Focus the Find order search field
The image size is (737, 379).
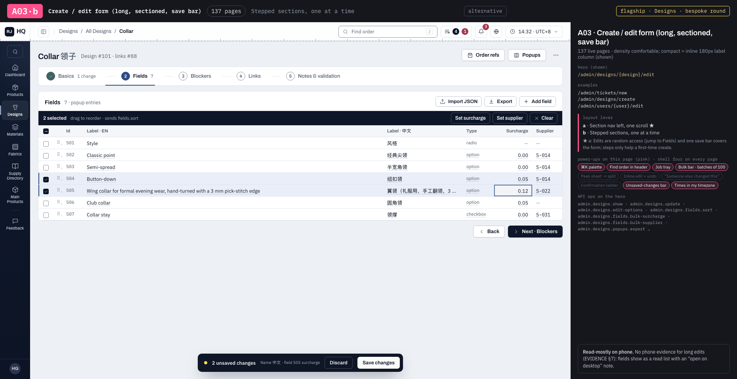click(388, 32)
